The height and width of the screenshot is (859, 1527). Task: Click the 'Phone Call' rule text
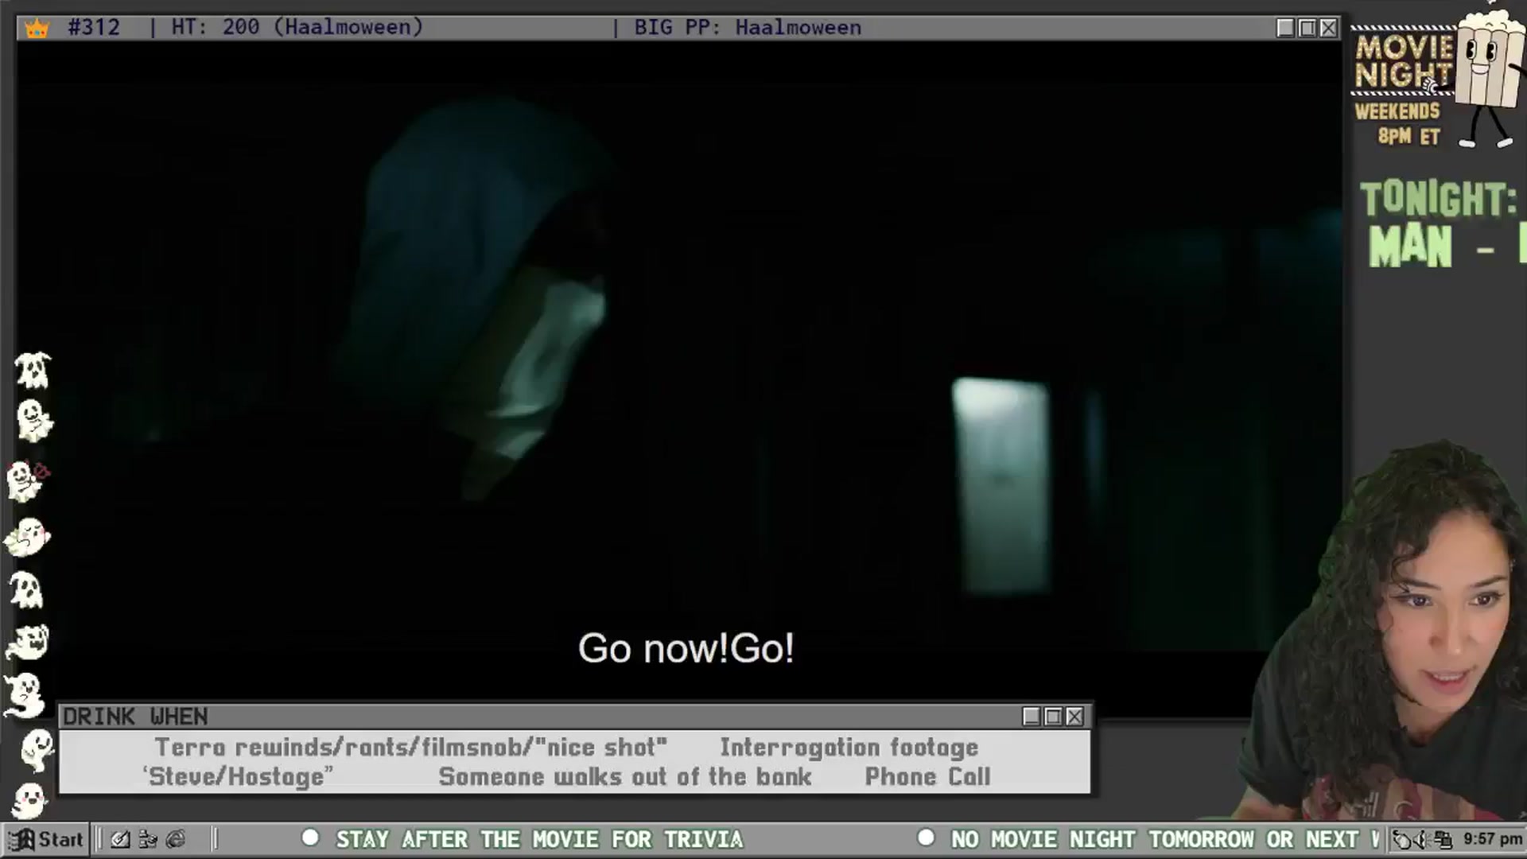pyautogui.click(x=927, y=777)
